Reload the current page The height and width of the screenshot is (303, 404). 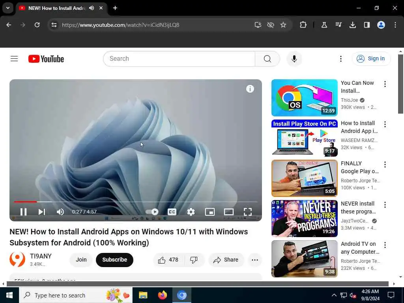(37, 25)
